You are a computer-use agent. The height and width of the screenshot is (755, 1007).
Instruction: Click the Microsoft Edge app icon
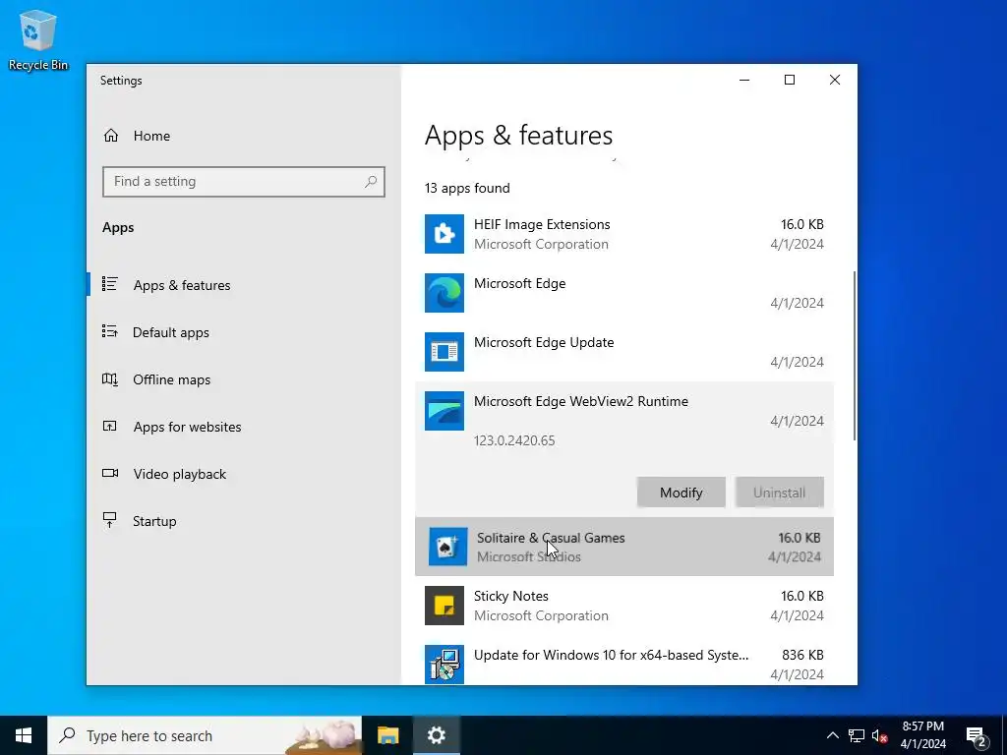444,293
